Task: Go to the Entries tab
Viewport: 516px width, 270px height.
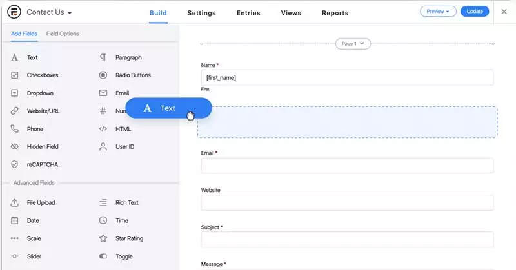Action: (x=248, y=13)
